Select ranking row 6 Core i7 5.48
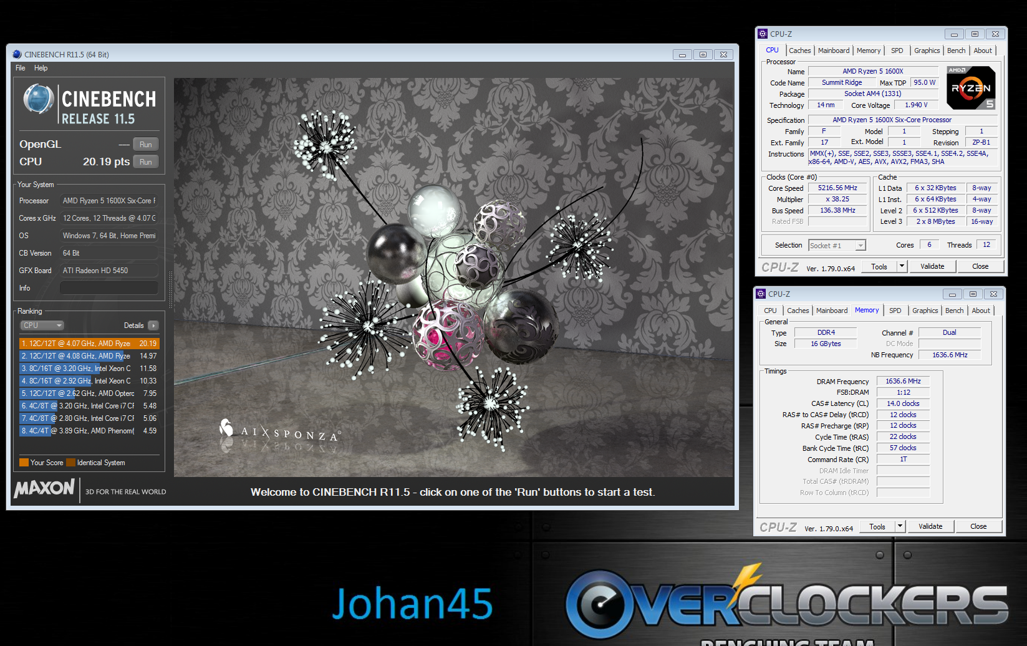Image resolution: width=1027 pixels, height=646 pixels. pos(89,406)
